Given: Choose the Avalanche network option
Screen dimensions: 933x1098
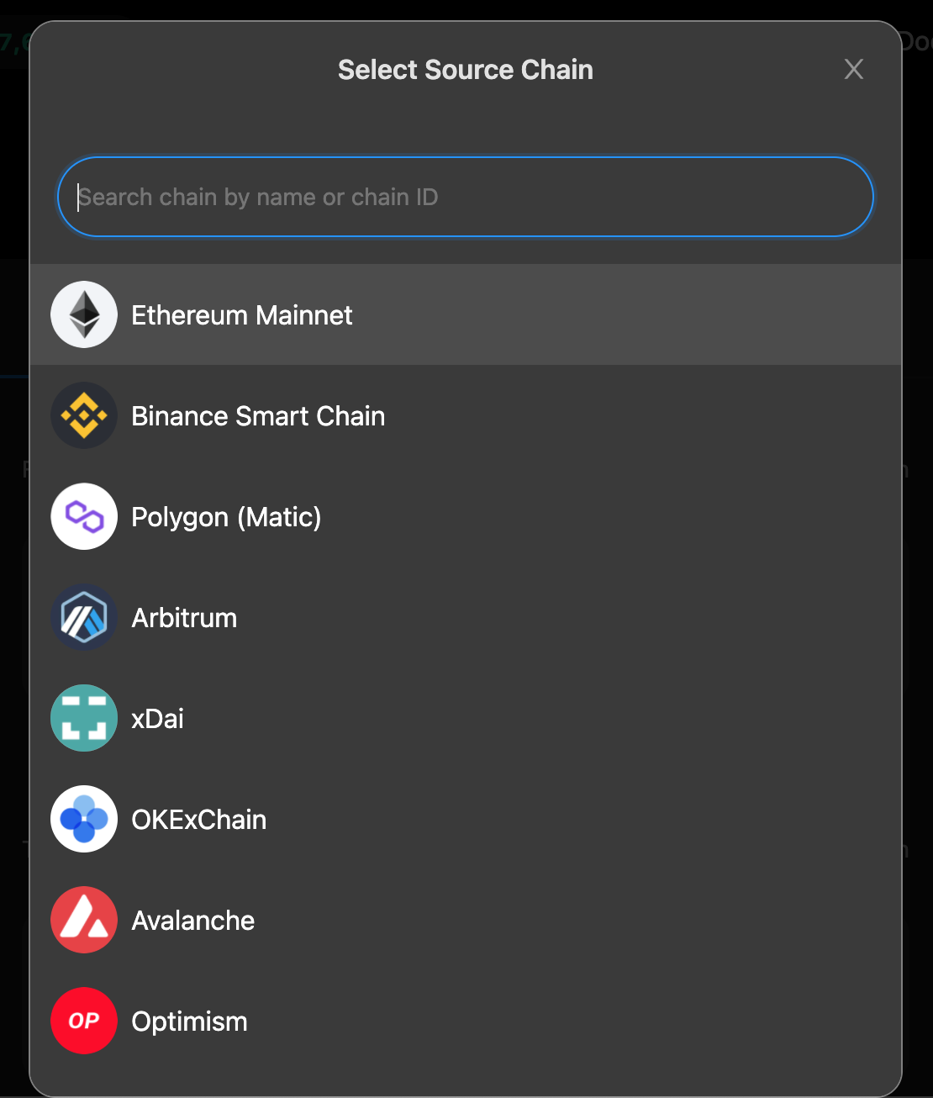Looking at the screenshot, I should [193, 920].
